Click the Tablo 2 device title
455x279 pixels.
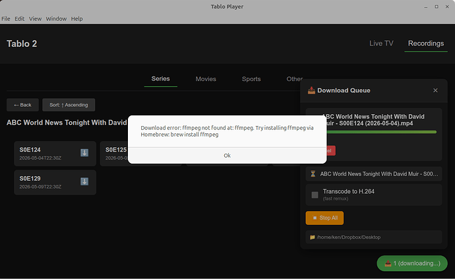[x=22, y=44]
